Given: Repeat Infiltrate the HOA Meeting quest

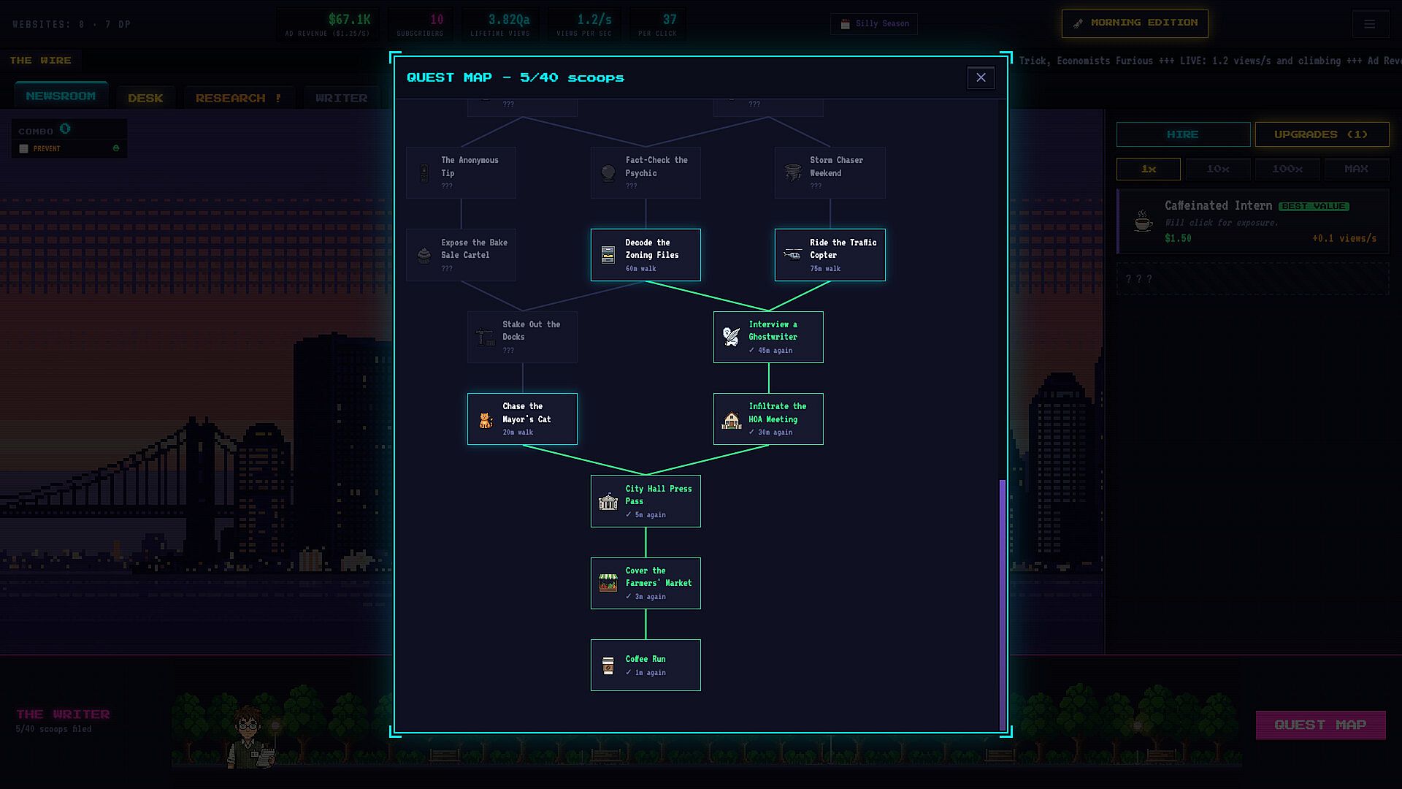Looking at the screenshot, I should [x=768, y=419].
